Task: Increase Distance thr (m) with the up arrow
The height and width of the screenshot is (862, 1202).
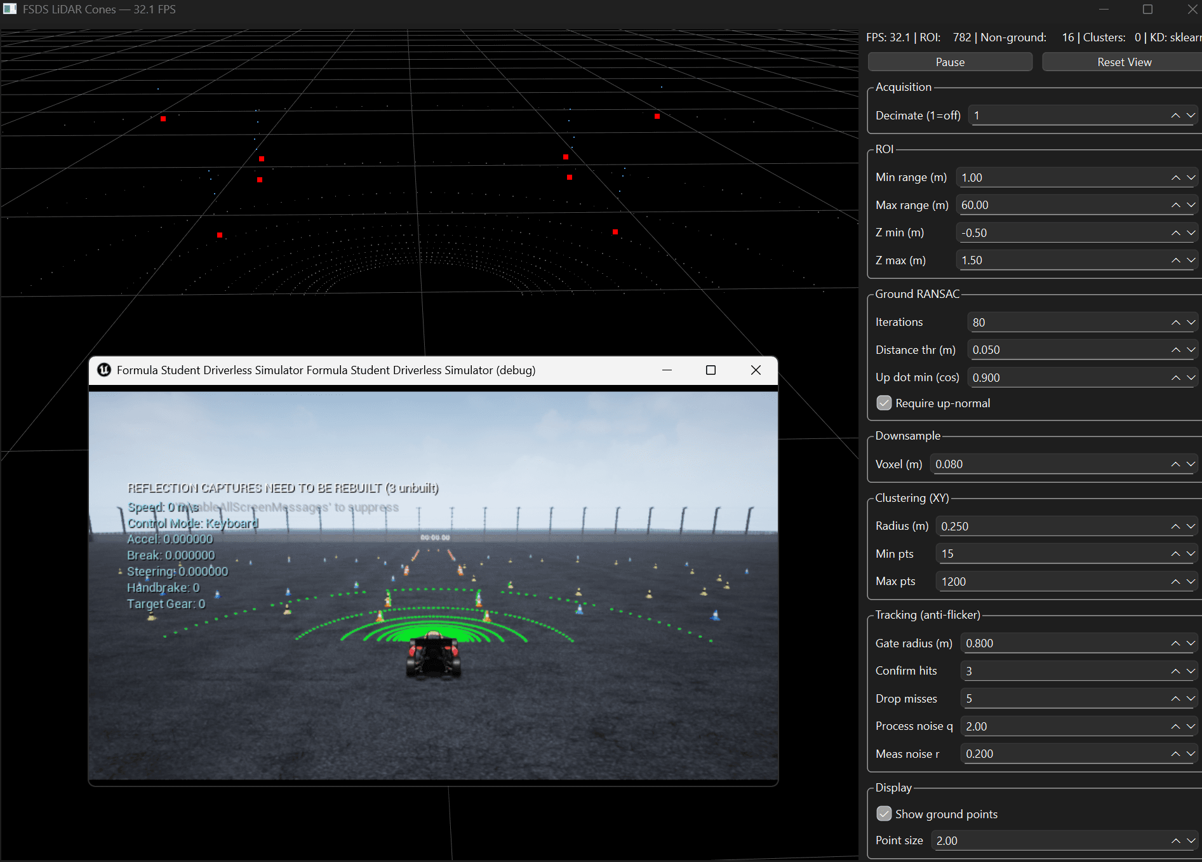Action: (1175, 350)
